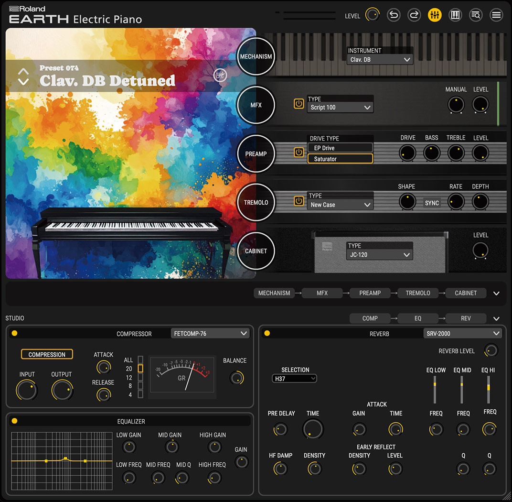This screenshot has height=502, width=512.
Task: Toggle the MFX power button
Action: point(299,104)
